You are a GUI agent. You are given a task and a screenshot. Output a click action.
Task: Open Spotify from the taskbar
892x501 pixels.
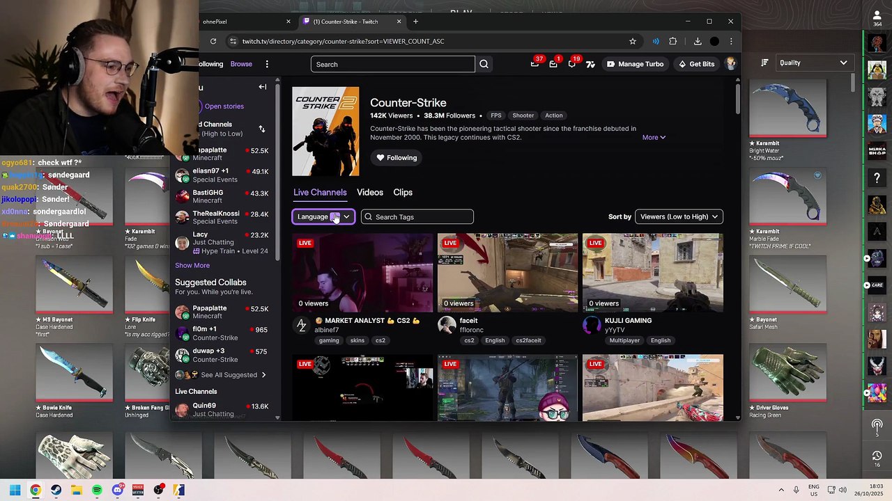(x=97, y=490)
